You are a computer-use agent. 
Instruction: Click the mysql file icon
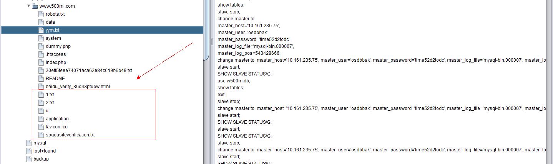[29, 143]
